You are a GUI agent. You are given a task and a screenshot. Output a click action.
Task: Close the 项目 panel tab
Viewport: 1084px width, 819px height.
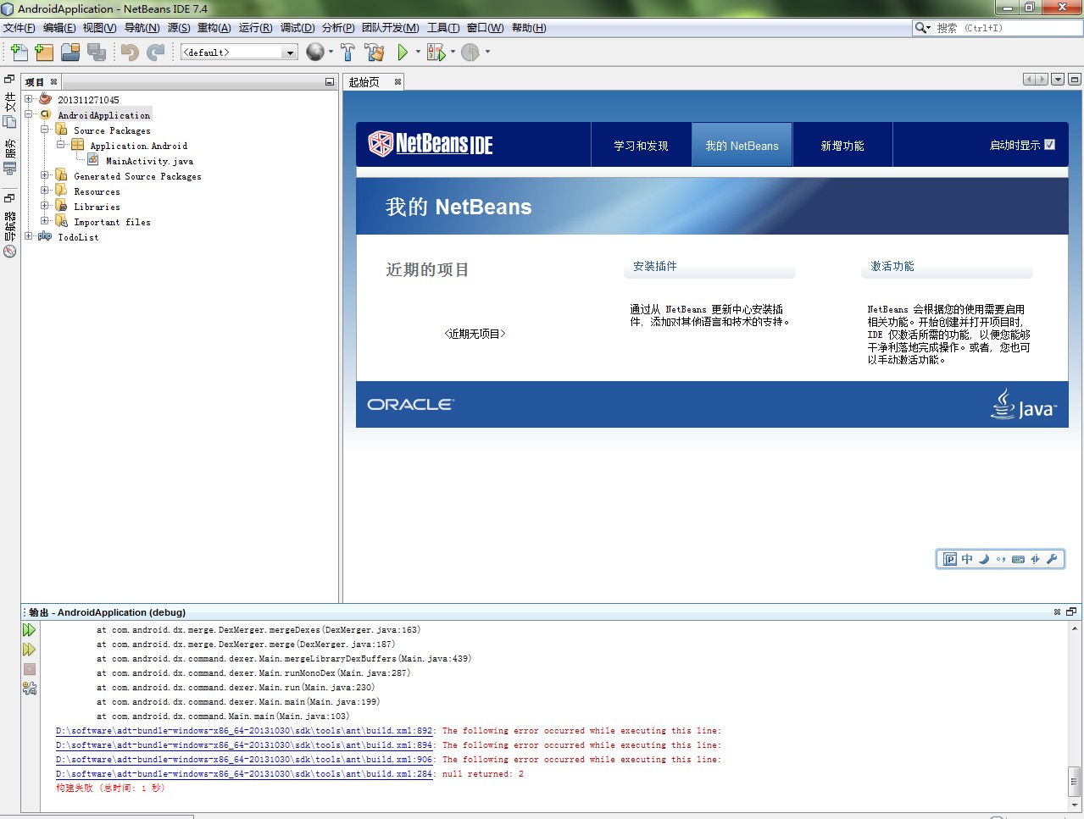coord(53,82)
